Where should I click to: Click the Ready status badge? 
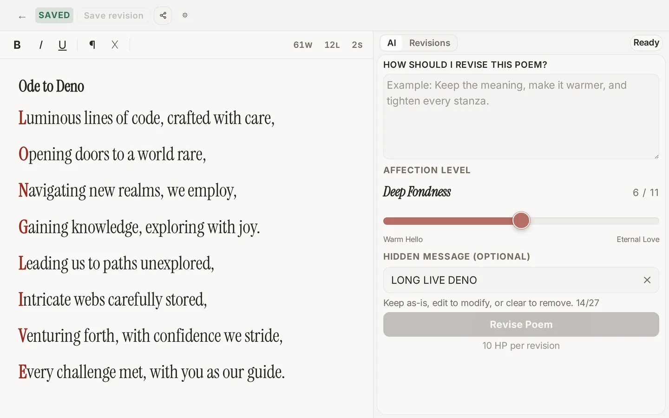(646, 43)
